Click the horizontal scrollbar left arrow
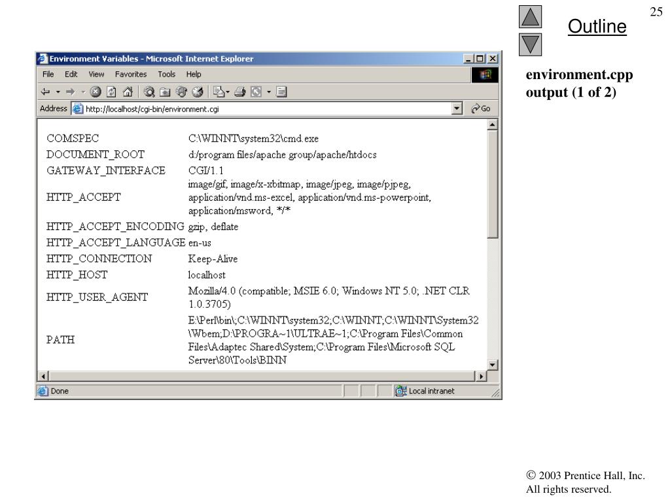This screenshot has width=670, height=502. point(43,376)
